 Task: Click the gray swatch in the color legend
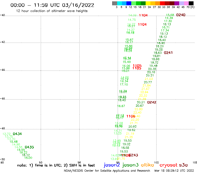click(x=115, y=3)
